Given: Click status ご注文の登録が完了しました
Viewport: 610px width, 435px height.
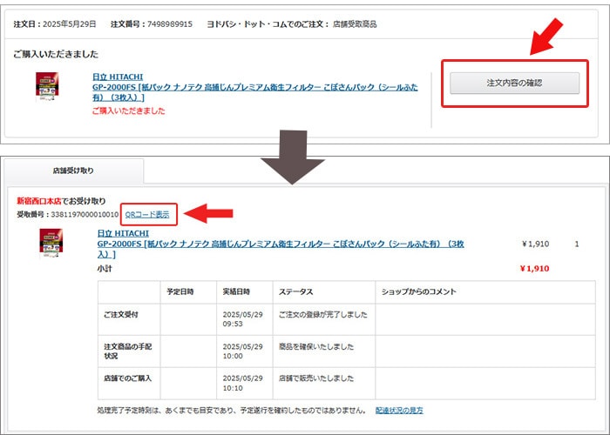Looking at the screenshot, I should click(x=323, y=315).
